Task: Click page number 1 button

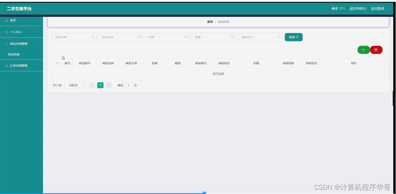Action: pos(100,85)
